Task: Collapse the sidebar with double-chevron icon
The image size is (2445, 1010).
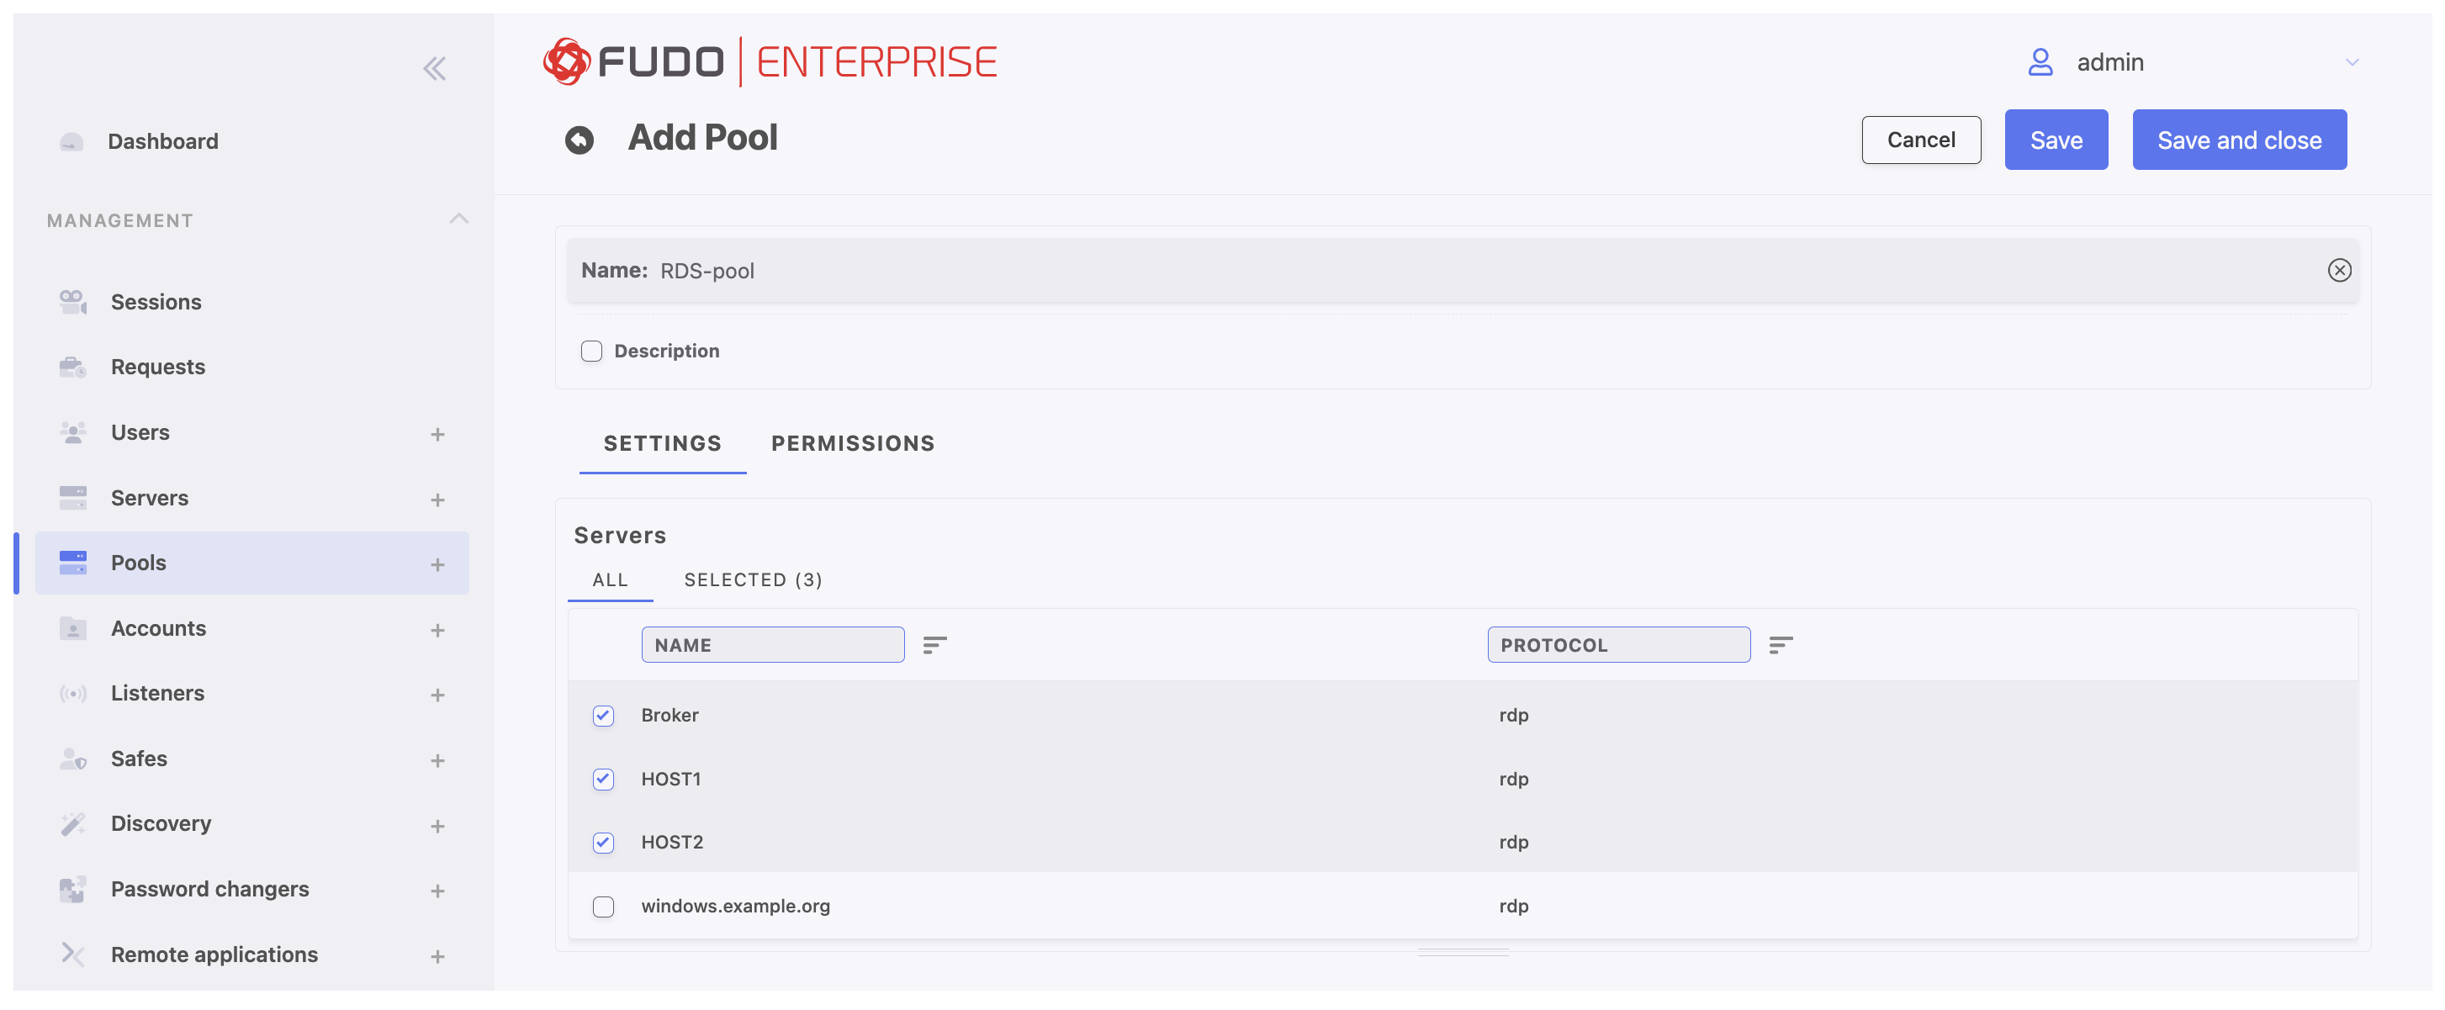Action: (x=434, y=68)
